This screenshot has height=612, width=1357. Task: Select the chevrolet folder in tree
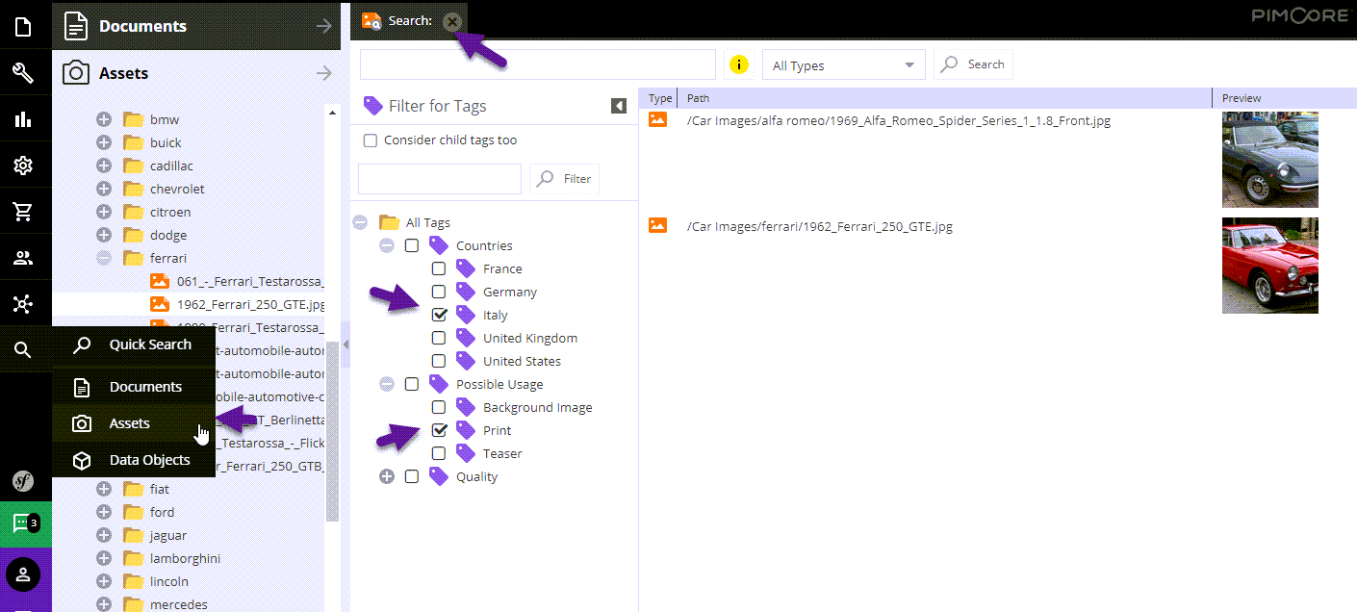[x=177, y=189]
